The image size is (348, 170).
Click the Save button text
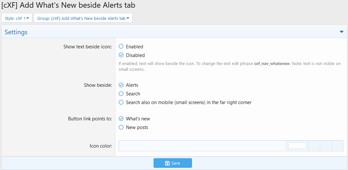[x=176, y=163]
